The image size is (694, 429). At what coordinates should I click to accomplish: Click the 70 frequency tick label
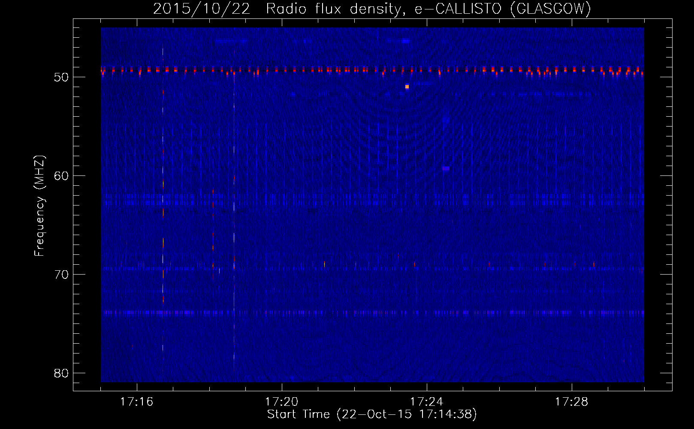tap(61, 275)
